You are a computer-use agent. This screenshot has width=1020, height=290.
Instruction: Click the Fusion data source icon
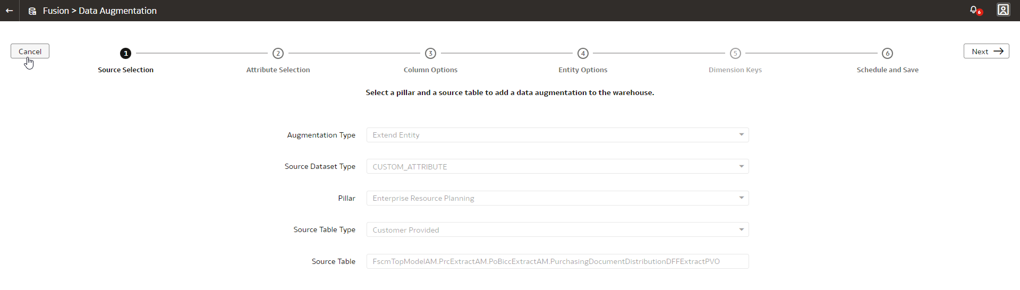(x=32, y=11)
